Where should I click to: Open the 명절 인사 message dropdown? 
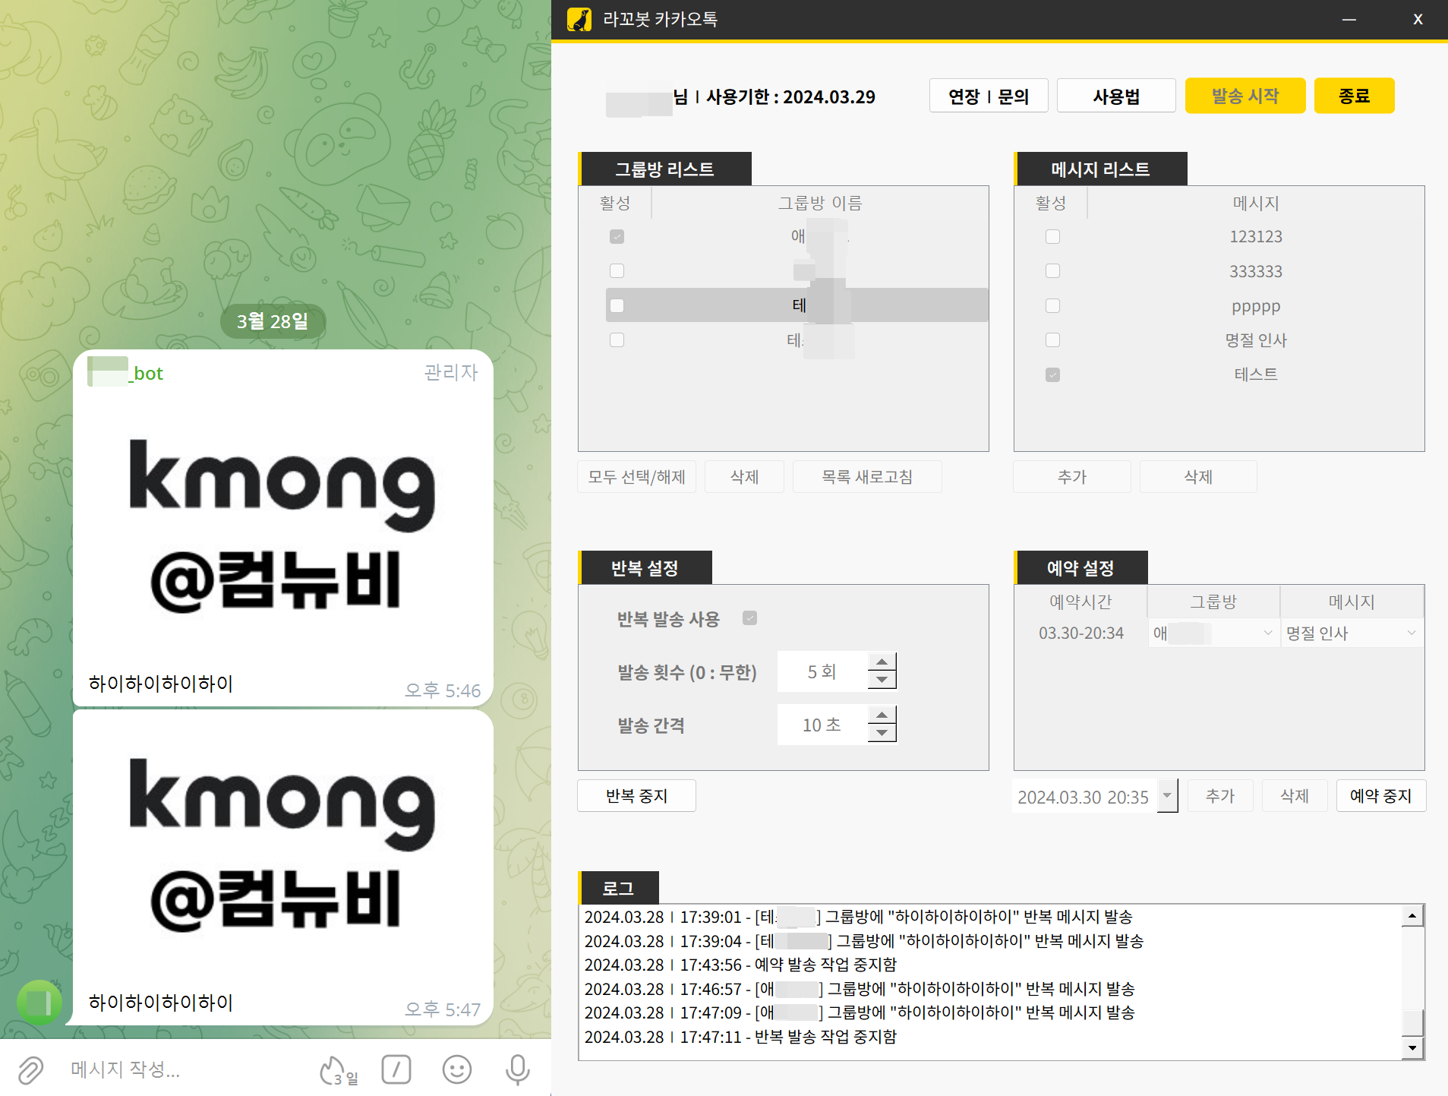(1411, 633)
